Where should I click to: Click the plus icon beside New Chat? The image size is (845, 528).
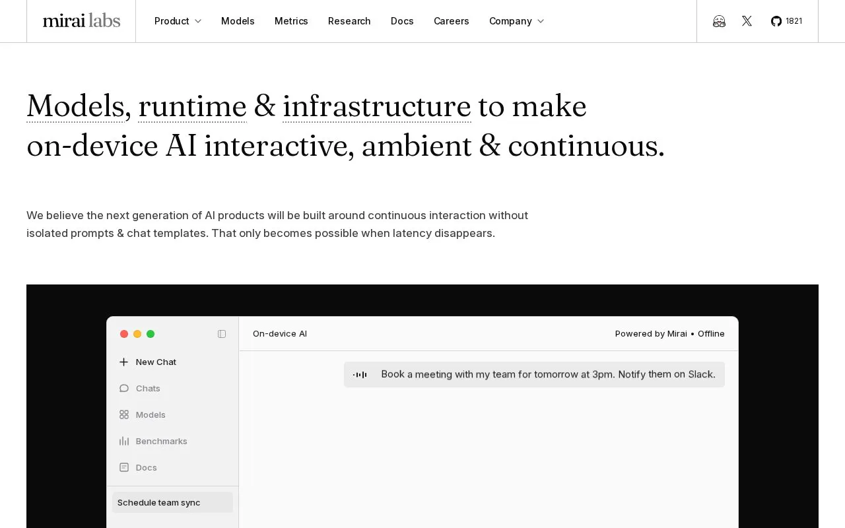(x=123, y=362)
